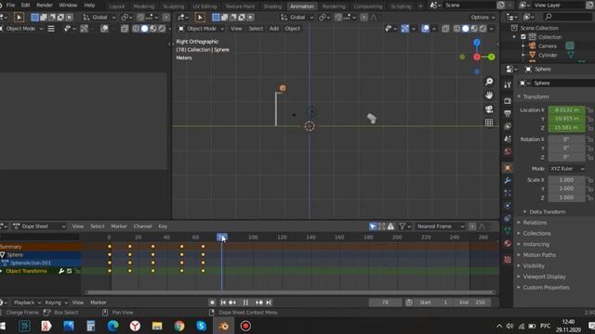Open the Tool properties tab
The height and width of the screenshot is (334, 595).
click(x=508, y=84)
